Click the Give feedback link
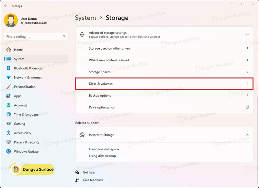The image size is (259, 188). 93,180
